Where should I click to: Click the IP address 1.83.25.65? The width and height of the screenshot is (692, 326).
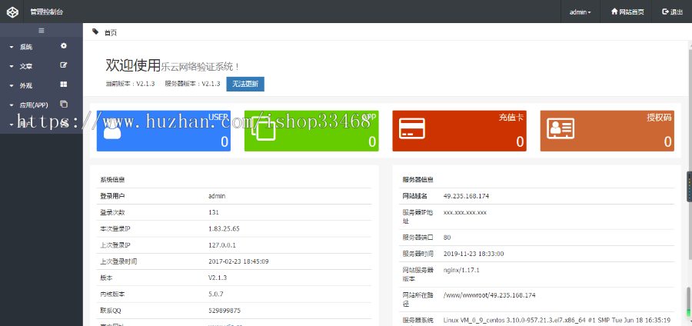(224, 228)
